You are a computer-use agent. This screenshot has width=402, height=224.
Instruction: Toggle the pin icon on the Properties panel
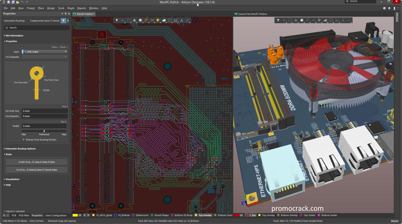coord(65,13)
